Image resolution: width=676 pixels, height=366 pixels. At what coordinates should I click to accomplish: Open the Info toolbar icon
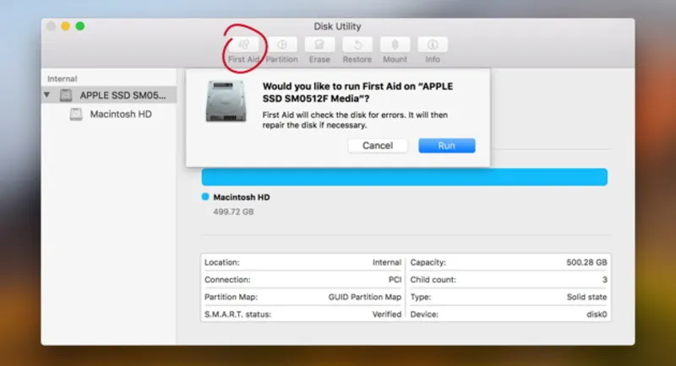point(433,45)
